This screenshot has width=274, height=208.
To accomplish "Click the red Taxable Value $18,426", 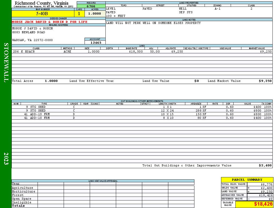I will (x=264, y=204).
